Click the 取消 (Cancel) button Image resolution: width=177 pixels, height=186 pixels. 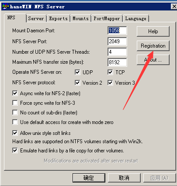pos(124,178)
